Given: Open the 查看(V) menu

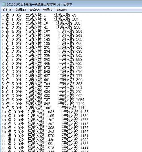Looking at the screenshot, I should pyautogui.click(x=48, y=10).
